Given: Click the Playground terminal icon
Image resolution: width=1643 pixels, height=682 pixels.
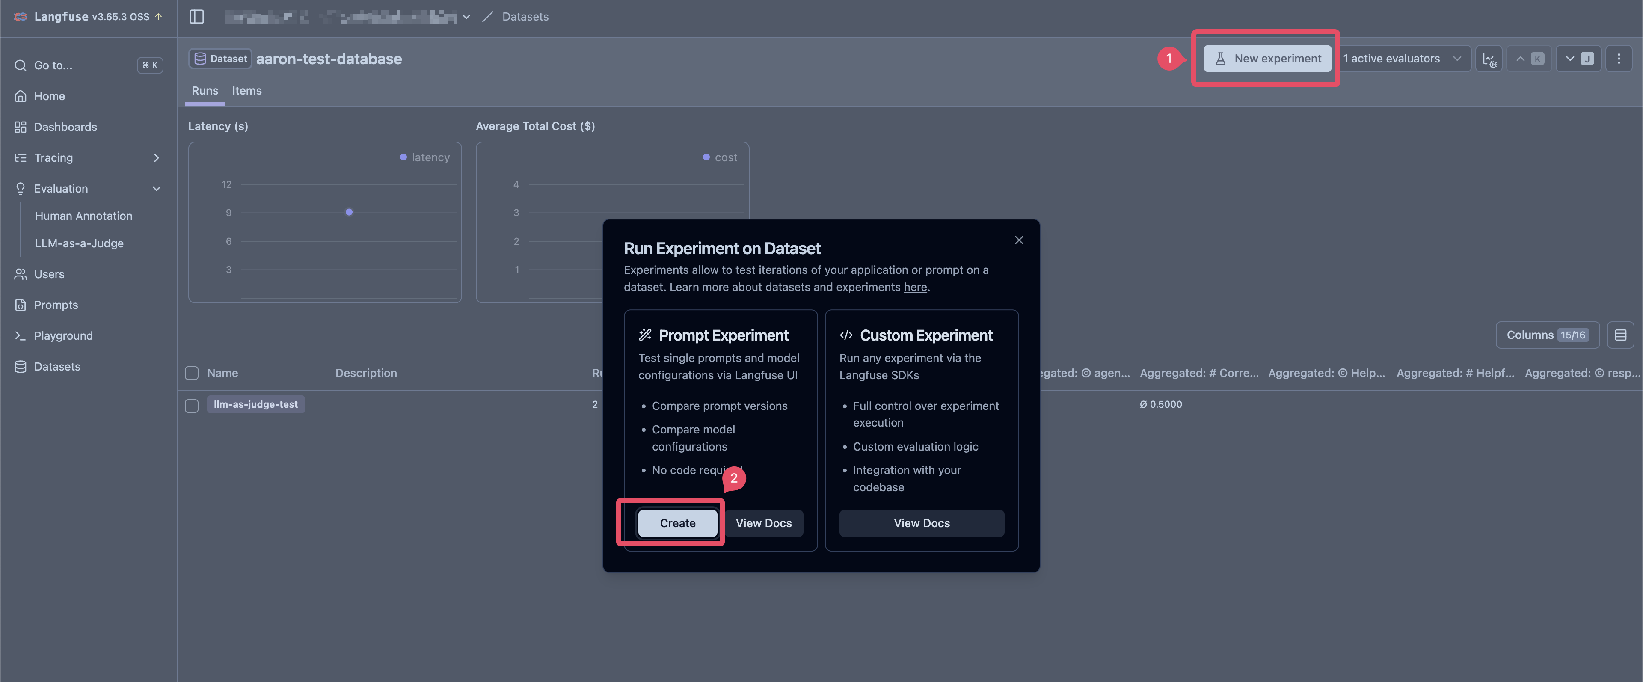Looking at the screenshot, I should point(21,335).
